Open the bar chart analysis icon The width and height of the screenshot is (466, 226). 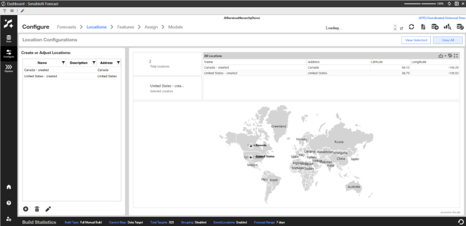(x=447, y=27)
